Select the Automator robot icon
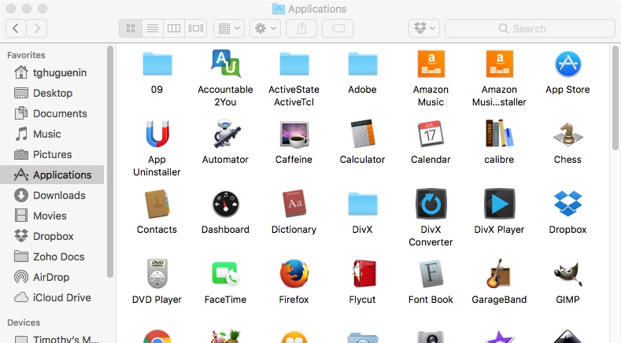Screen dimensions: 621x343 coord(226,134)
